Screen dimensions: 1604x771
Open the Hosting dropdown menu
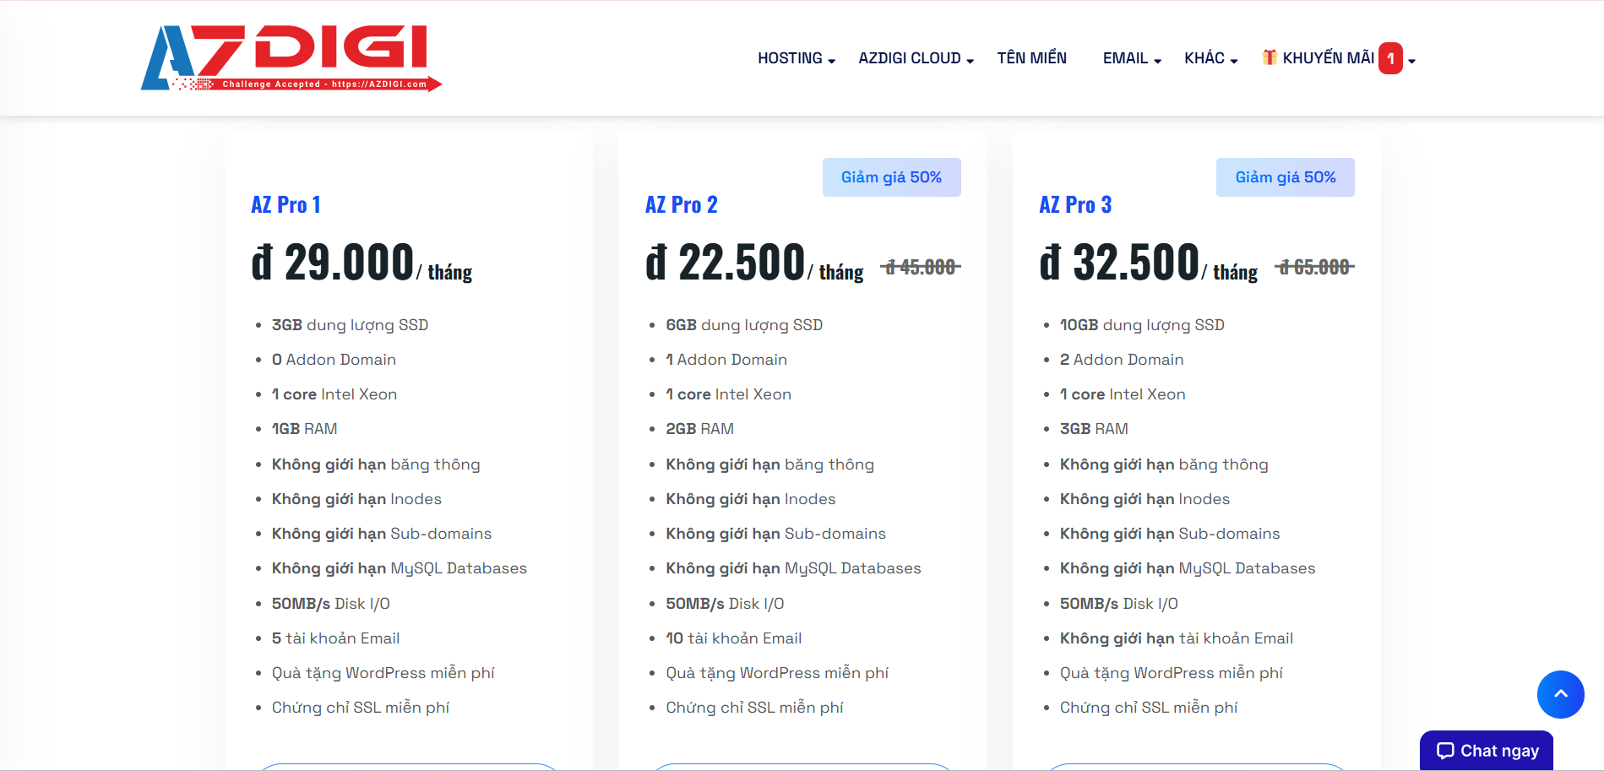[x=796, y=58]
